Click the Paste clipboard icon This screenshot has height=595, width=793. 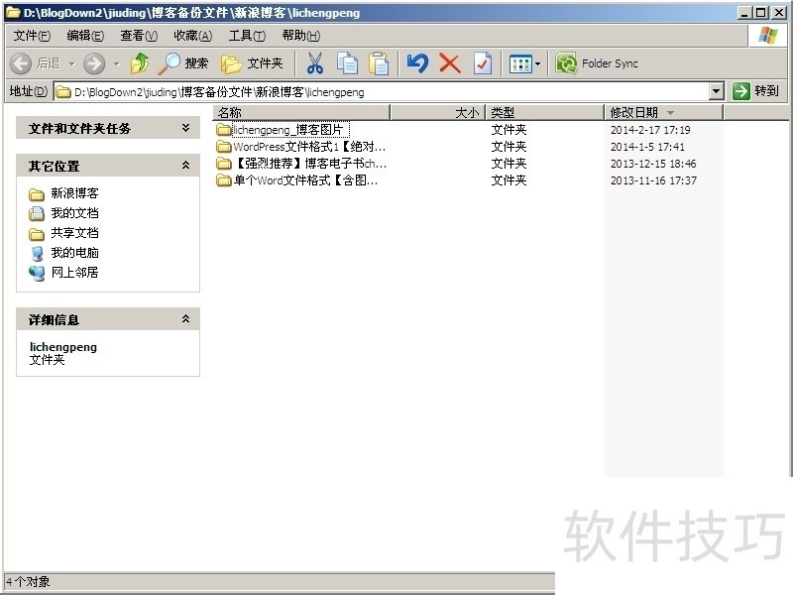click(x=379, y=63)
